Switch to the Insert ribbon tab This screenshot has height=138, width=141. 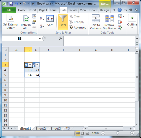[32, 10]
